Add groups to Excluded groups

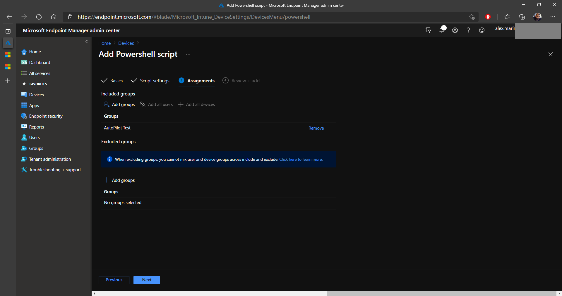(120, 180)
